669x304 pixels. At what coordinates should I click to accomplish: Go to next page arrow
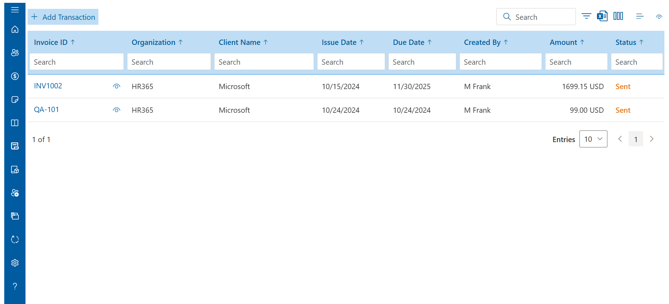(x=652, y=139)
